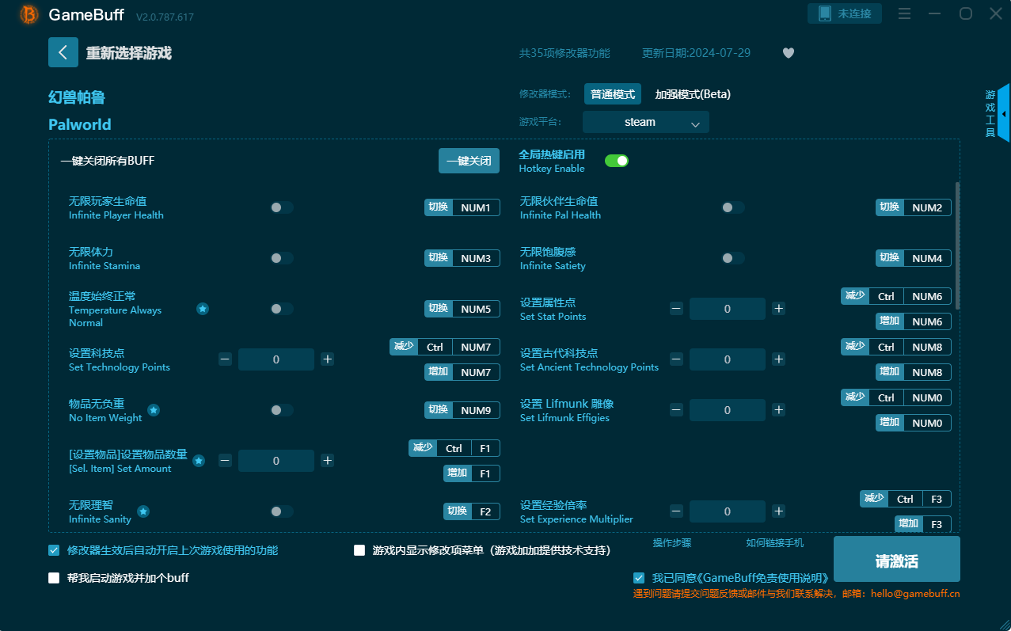Viewport: 1011px width, 631px height.
Task: Enable Infinite Player Health toggle
Action: click(x=282, y=207)
